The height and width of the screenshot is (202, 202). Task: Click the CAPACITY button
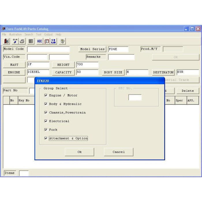click(x=63, y=72)
